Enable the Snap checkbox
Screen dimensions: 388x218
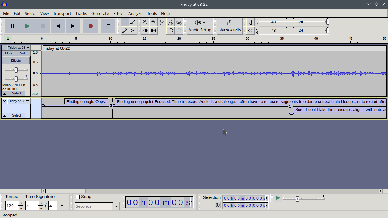78,197
